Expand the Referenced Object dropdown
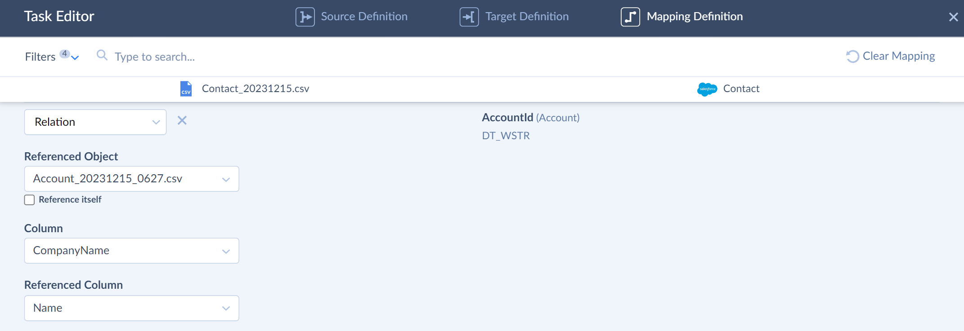Image resolution: width=964 pixels, height=331 pixels. (x=131, y=179)
